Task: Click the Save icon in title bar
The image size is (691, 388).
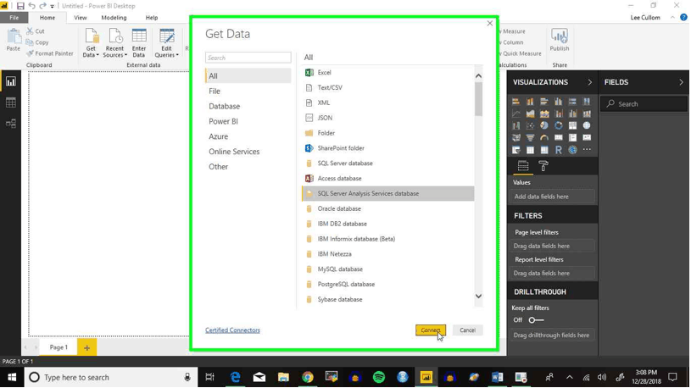Action: pyautogui.click(x=20, y=6)
